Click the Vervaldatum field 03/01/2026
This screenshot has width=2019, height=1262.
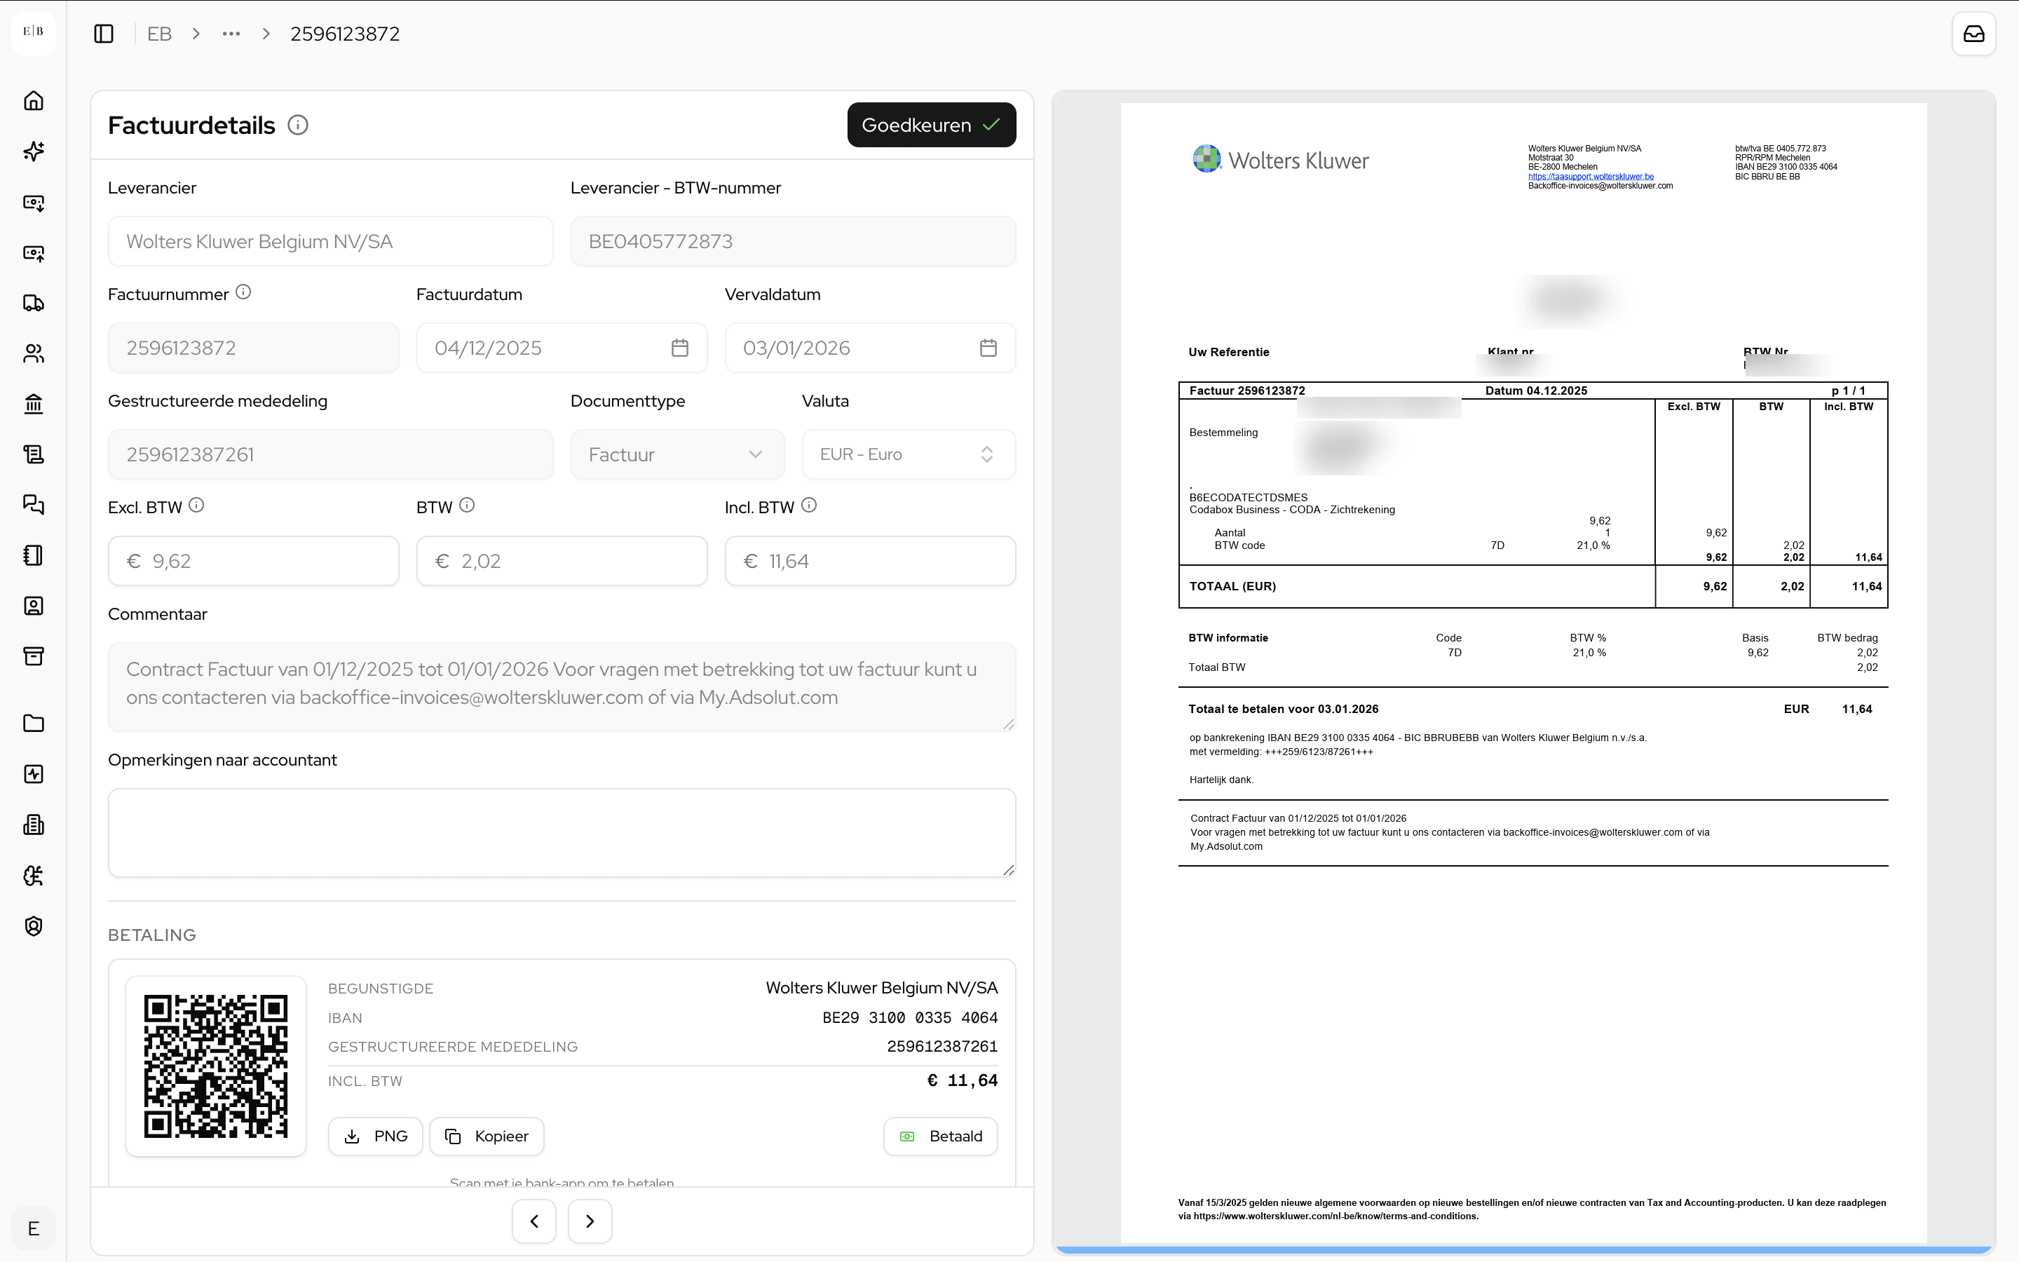870,348
